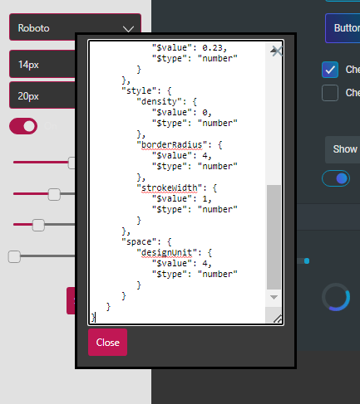
Task: Open the Roboto font dropdown chevron
Action: click(128, 29)
